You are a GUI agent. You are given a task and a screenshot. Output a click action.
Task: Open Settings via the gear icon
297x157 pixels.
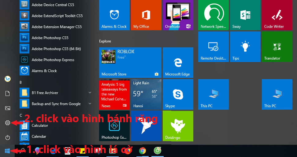(x=8, y=123)
